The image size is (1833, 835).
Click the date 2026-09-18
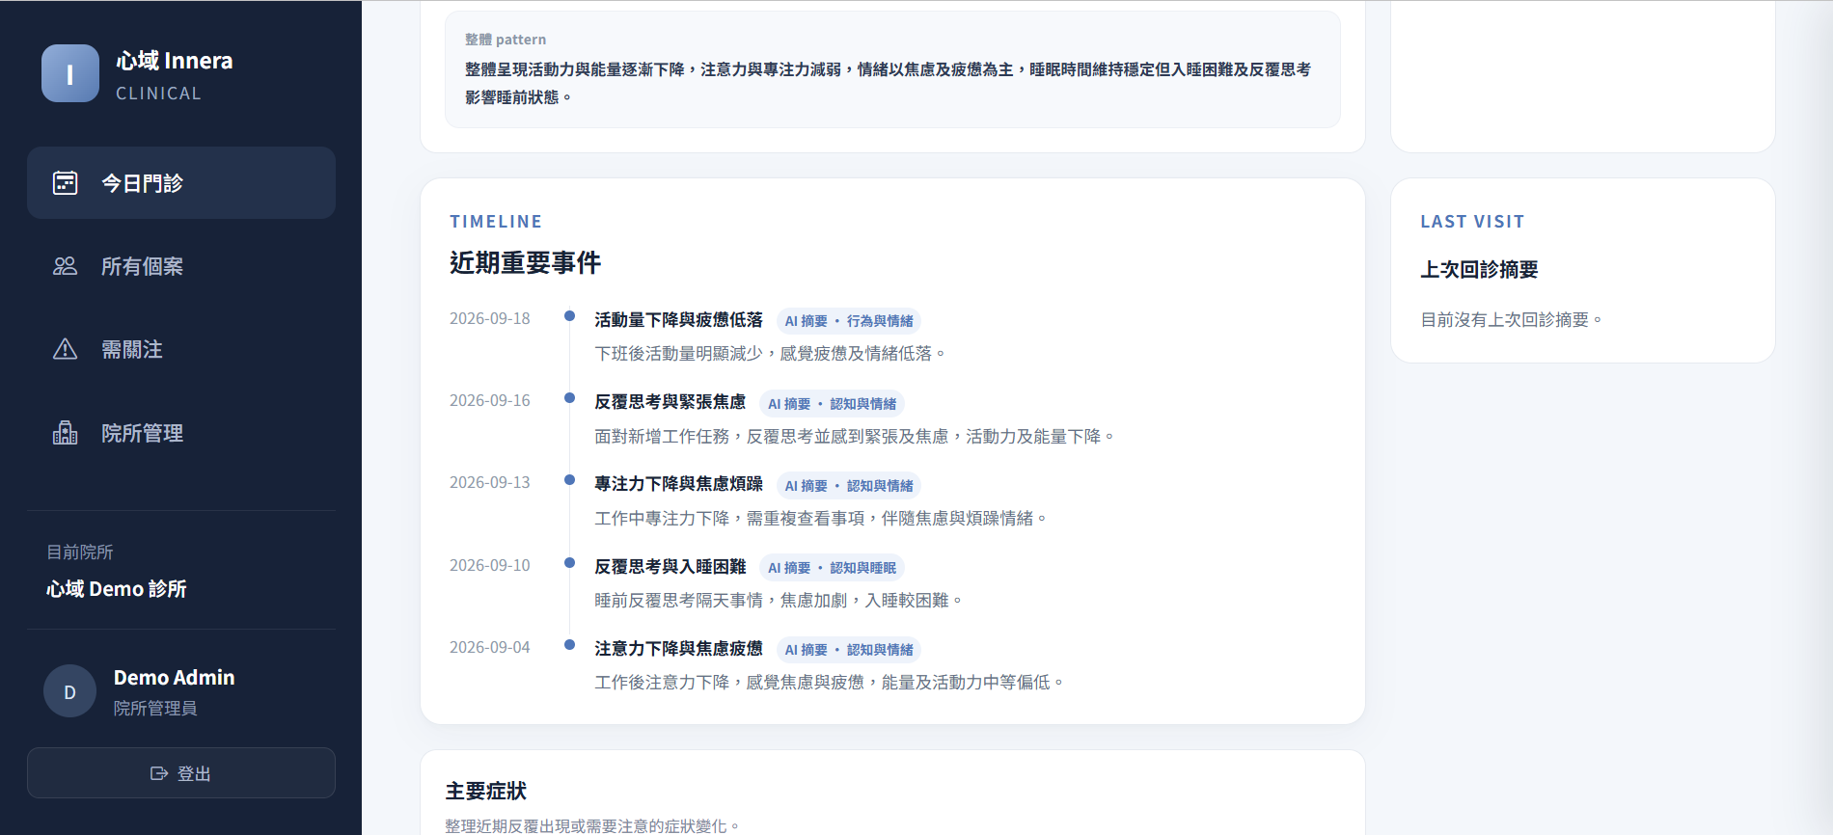coord(490,318)
